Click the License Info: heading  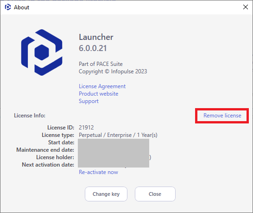pyautogui.click(x=30, y=116)
